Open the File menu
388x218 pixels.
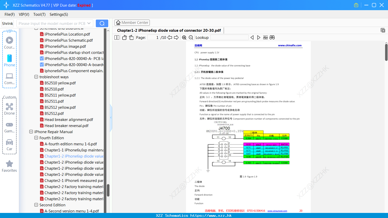(10, 14)
